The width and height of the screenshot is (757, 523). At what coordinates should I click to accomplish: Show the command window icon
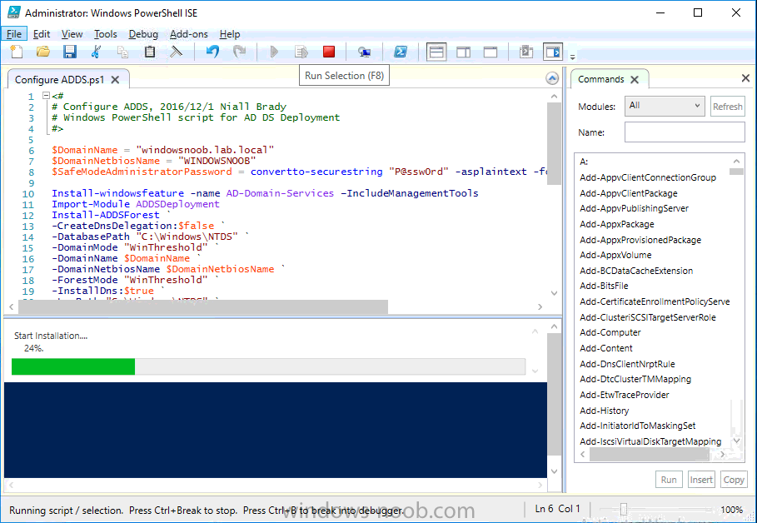(526, 52)
